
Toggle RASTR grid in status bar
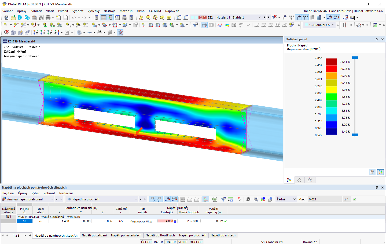click(158, 242)
